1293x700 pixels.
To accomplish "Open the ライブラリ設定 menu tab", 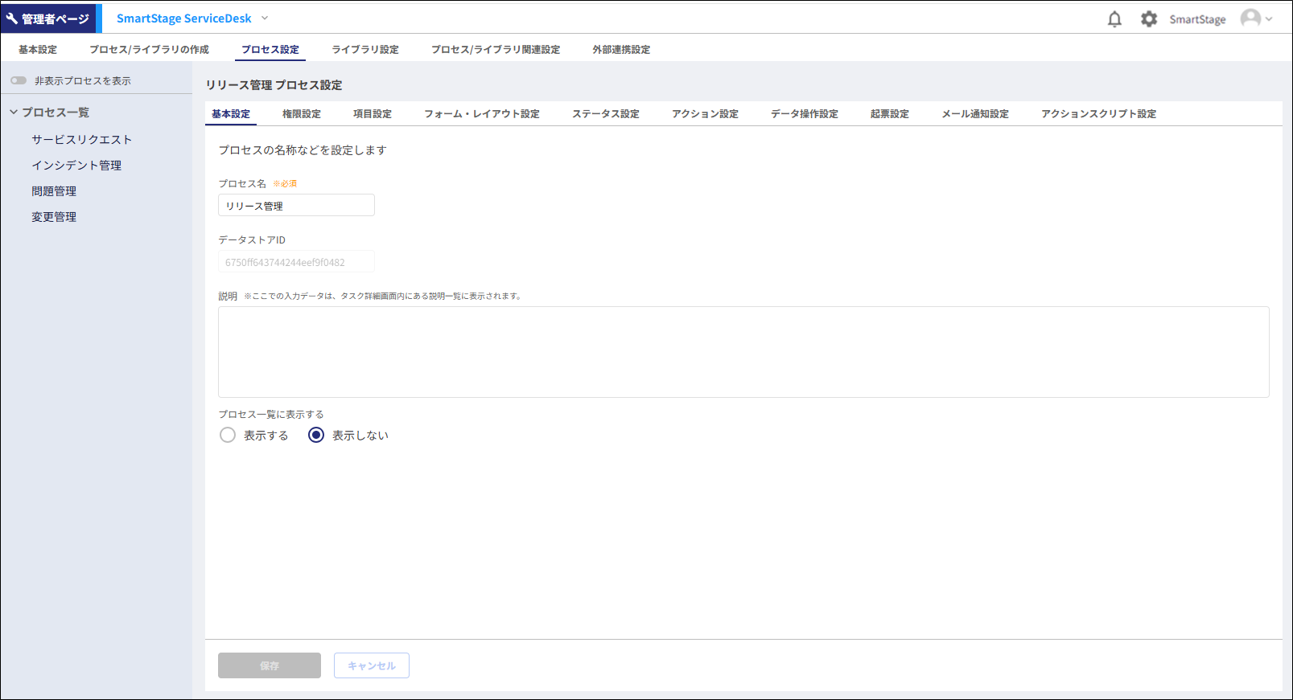I will point(365,50).
